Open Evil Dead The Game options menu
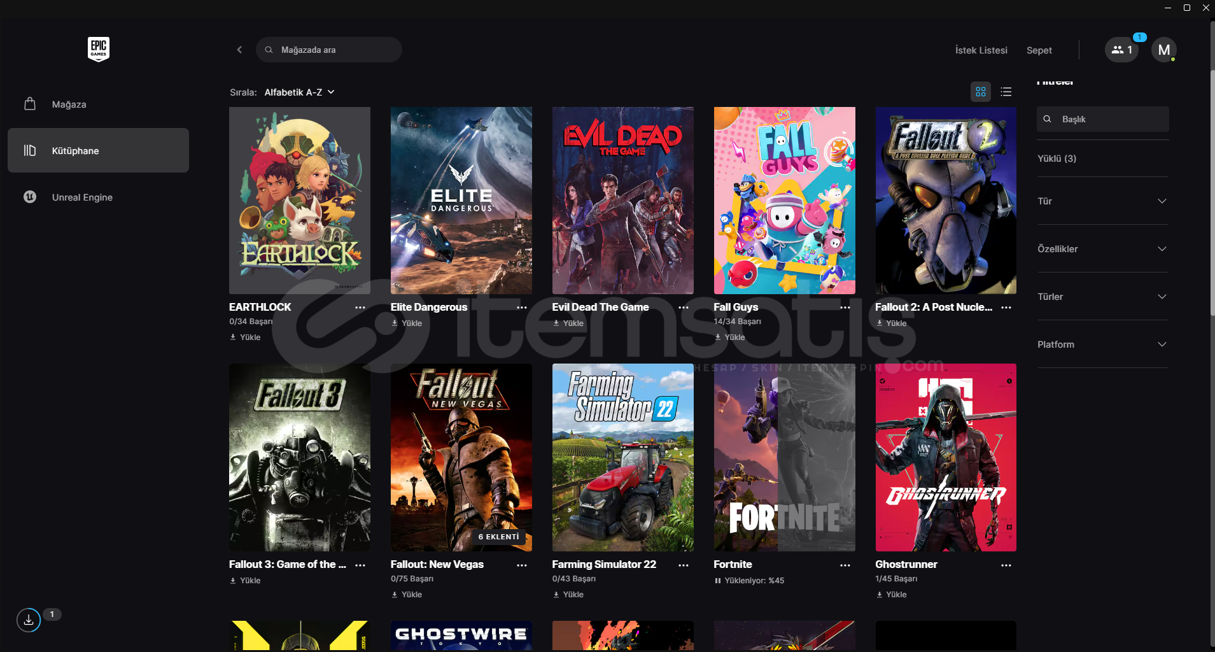The height and width of the screenshot is (652, 1215). (684, 308)
